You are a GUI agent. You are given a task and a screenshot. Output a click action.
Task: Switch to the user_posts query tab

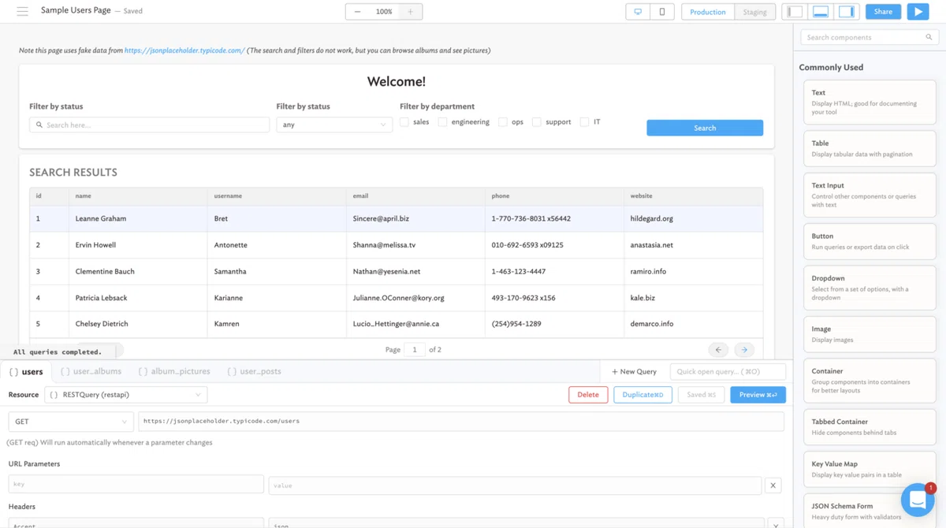pos(254,371)
